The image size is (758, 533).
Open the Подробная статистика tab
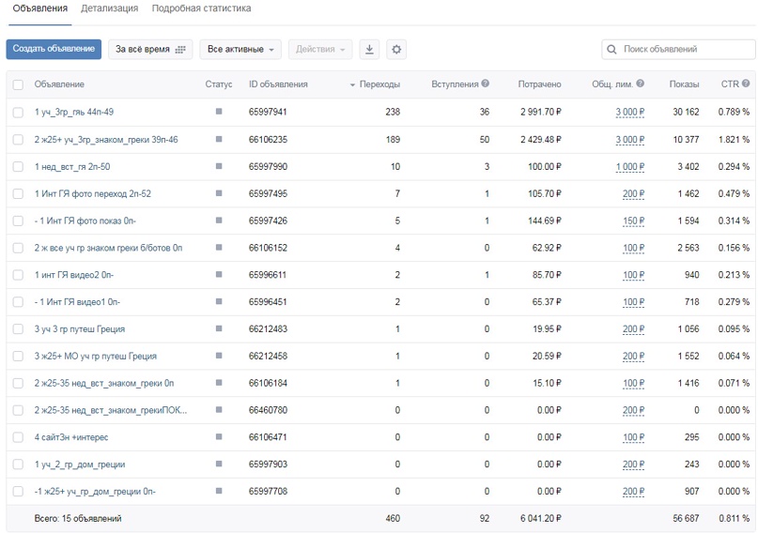[x=201, y=8]
